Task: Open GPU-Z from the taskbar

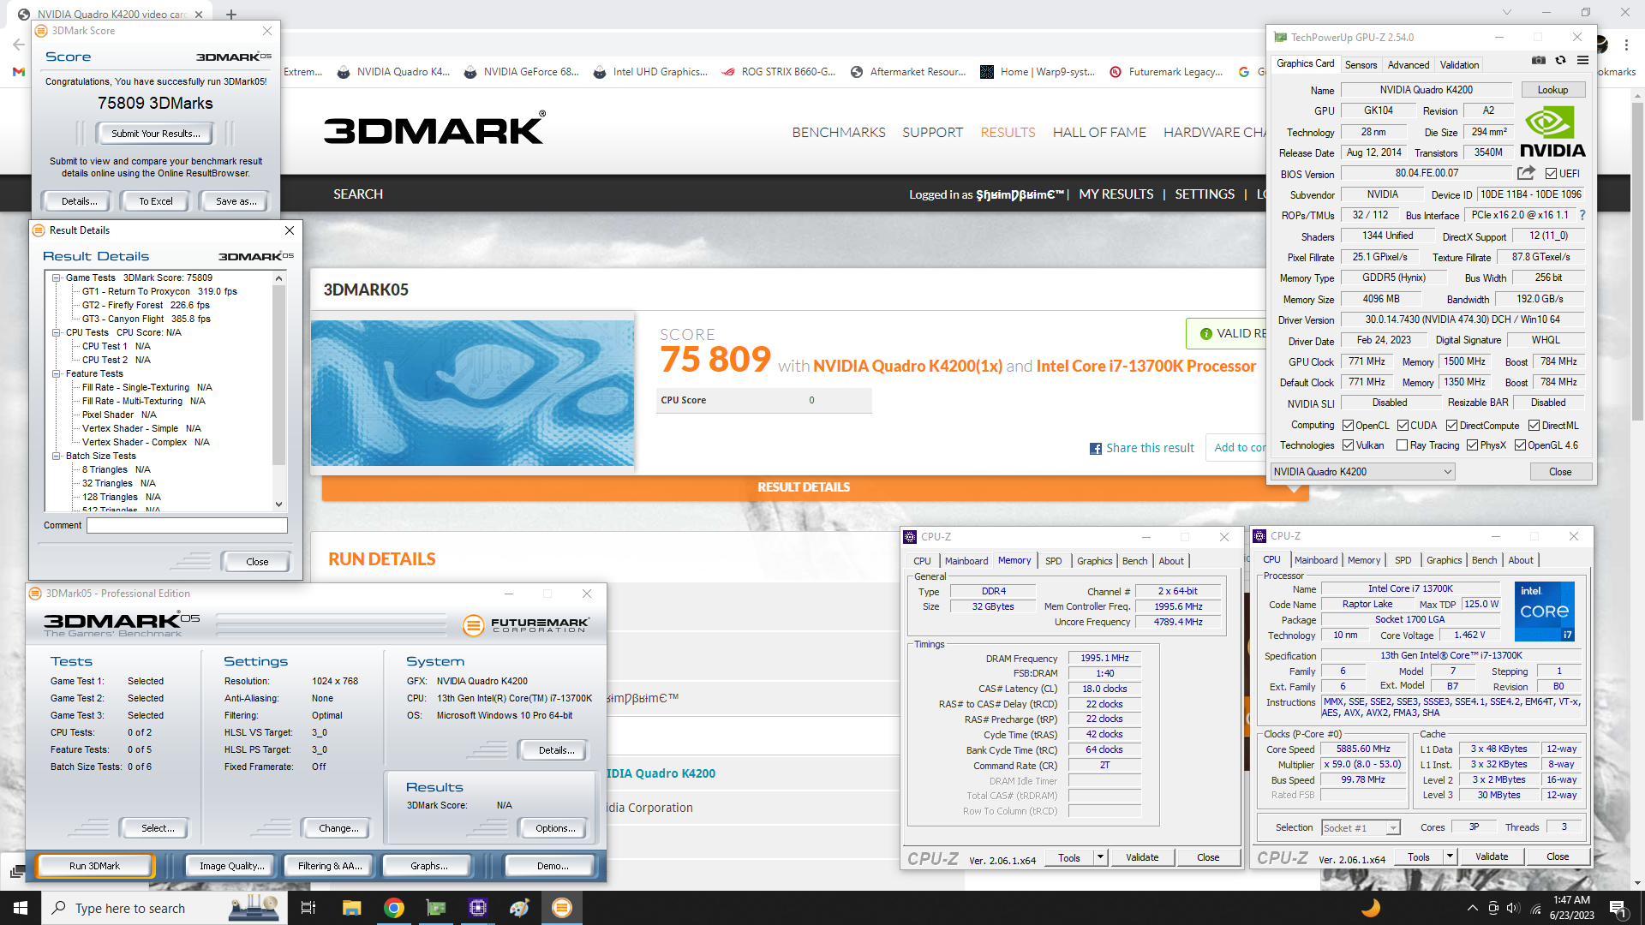Action: pos(436,908)
